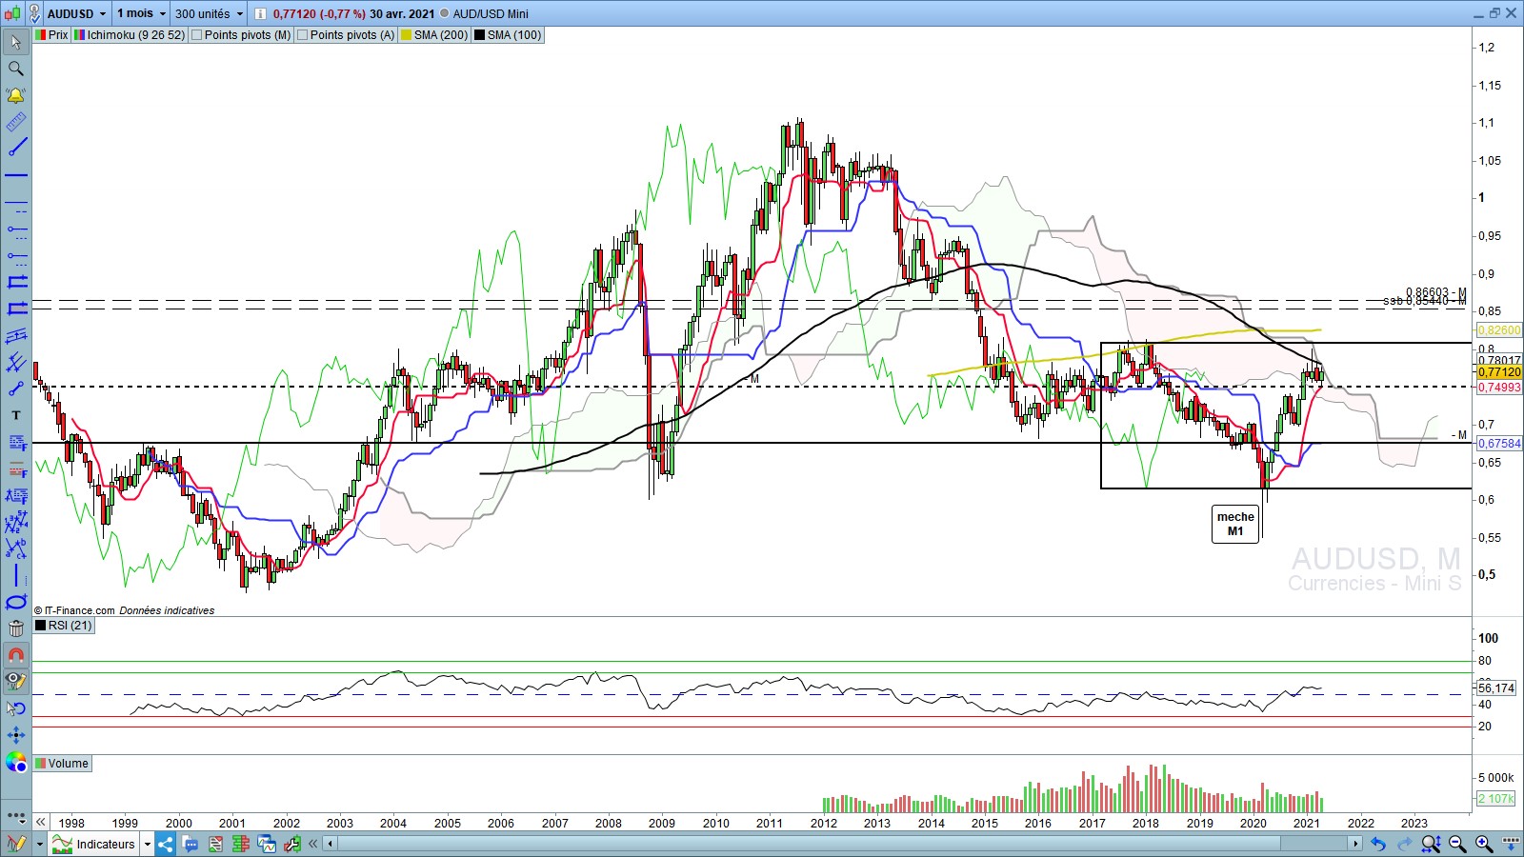Undo the last chart action
Viewport: 1524px width, 857px height.
[x=1377, y=844]
